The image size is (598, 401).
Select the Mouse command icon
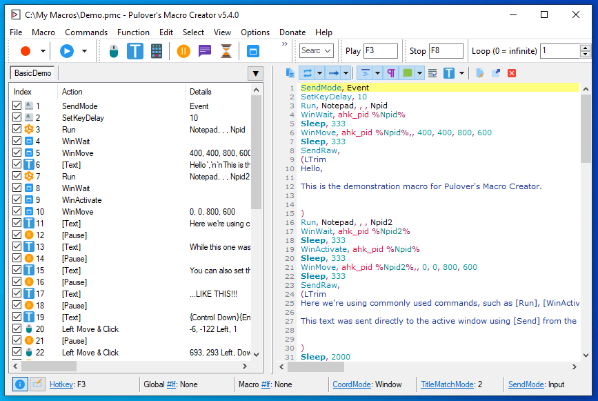114,51
